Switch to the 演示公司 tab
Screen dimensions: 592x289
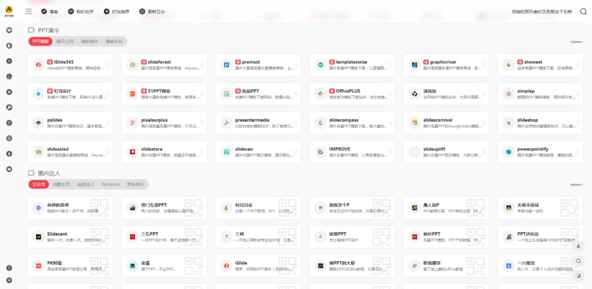[65, 42]
